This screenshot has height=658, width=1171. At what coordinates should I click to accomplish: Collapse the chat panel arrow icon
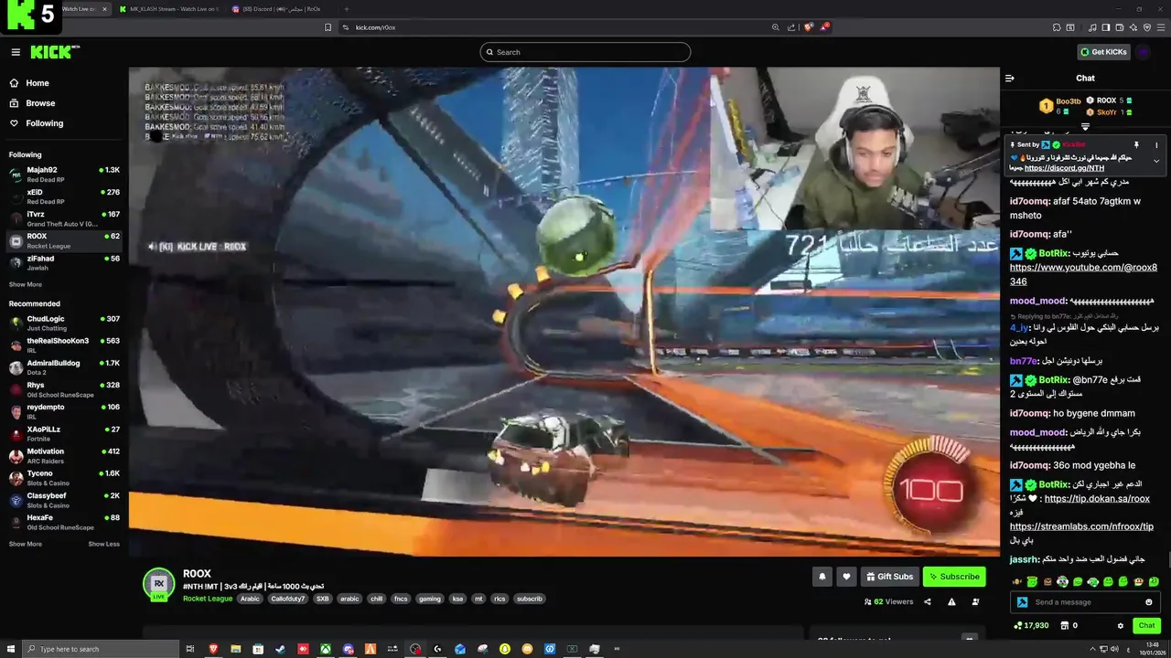point(1010,79)
